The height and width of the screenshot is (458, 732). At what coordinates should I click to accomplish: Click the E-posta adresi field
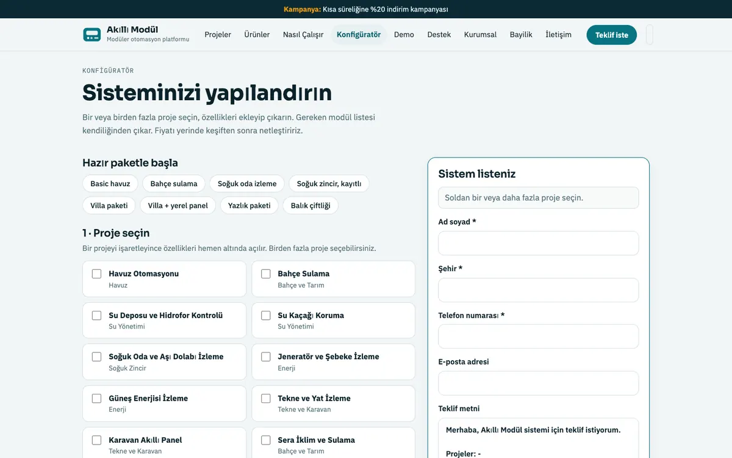click(x=539, y=383)
